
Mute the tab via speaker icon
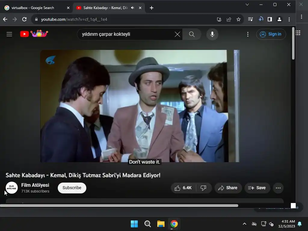(133, 8)
